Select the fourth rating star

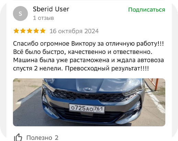point(36,31)
